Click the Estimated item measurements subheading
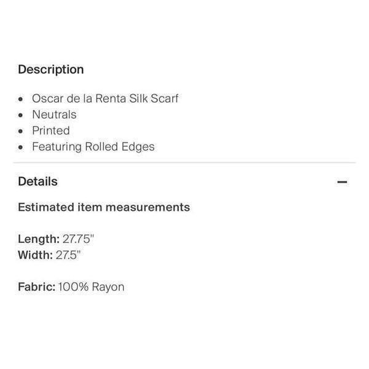369x369 pixels. click(x=104, y=207)
